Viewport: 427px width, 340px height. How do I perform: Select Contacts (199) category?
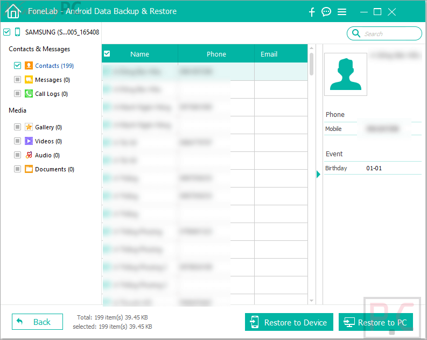coord(54,66)
